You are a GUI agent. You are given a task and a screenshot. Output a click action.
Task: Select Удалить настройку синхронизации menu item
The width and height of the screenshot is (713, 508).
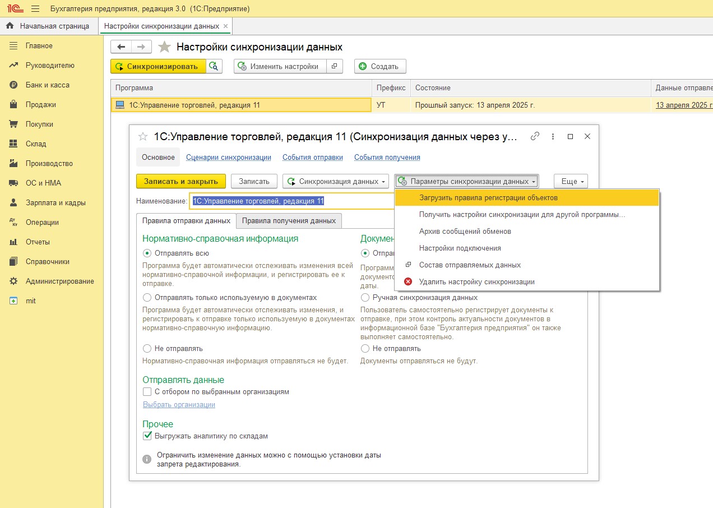tap(527, 282)
